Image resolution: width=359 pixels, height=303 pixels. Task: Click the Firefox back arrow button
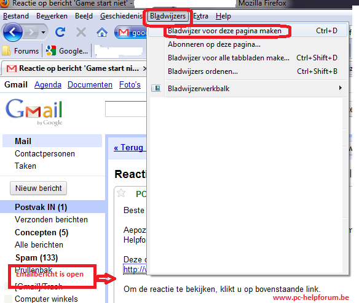click(12, 32)
